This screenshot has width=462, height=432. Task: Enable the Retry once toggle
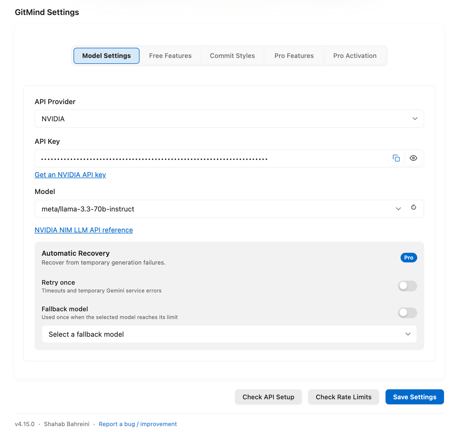(x=407, y=286)
